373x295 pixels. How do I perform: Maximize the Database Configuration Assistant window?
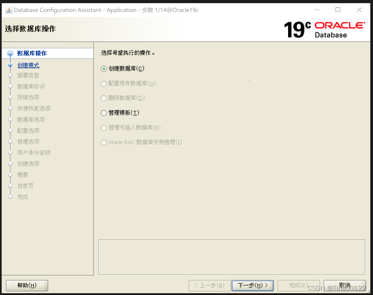click(338, 10)
